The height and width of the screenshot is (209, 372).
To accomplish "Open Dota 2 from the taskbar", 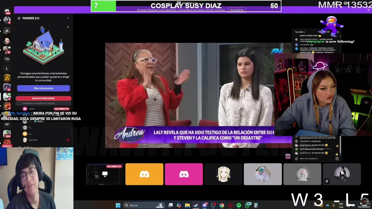I will pos(230,205).
